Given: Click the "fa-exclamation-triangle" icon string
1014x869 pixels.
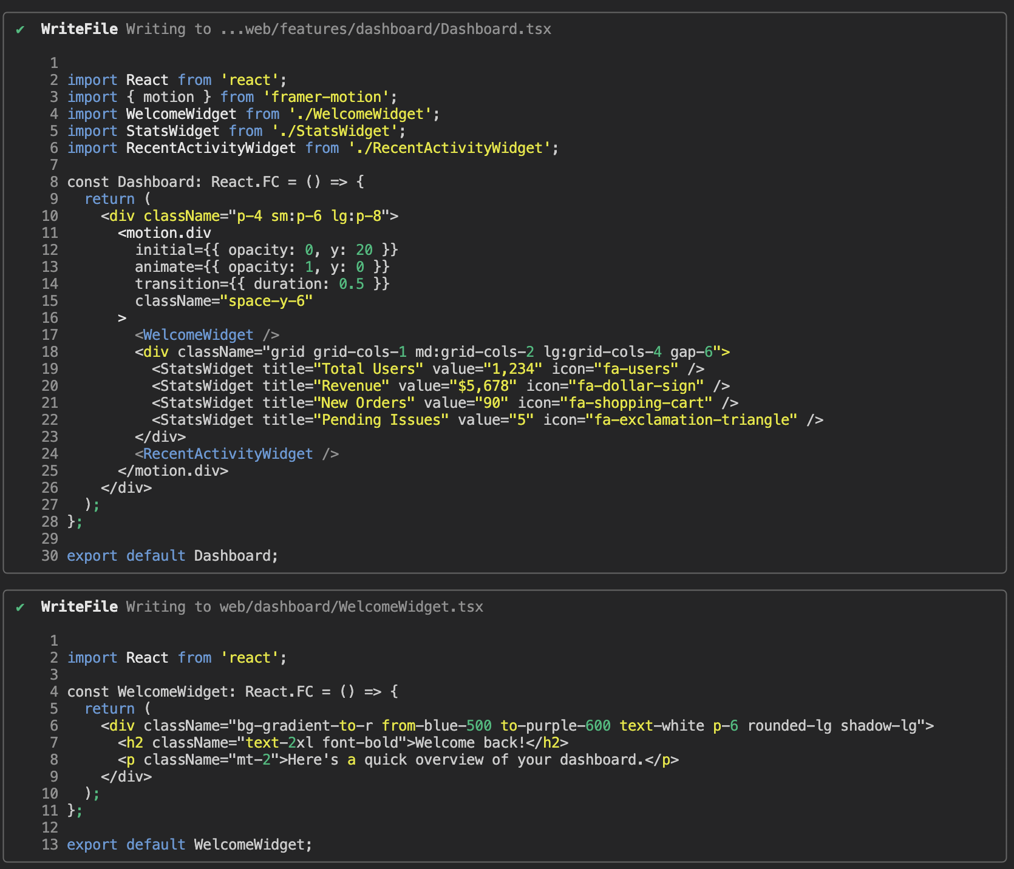Looking at the screenshot, I should click(692, 420).
